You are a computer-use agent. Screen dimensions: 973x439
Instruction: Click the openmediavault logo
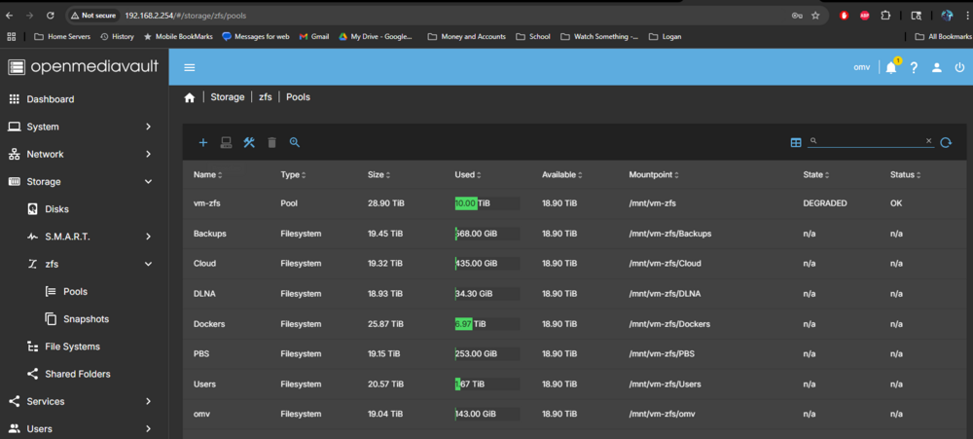click(x=84, y=66)
